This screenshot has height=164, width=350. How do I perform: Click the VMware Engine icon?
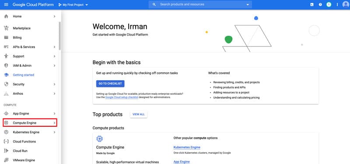click(6, 160)
